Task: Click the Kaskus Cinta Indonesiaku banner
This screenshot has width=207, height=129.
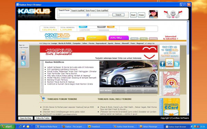Action: click(99, 53)
